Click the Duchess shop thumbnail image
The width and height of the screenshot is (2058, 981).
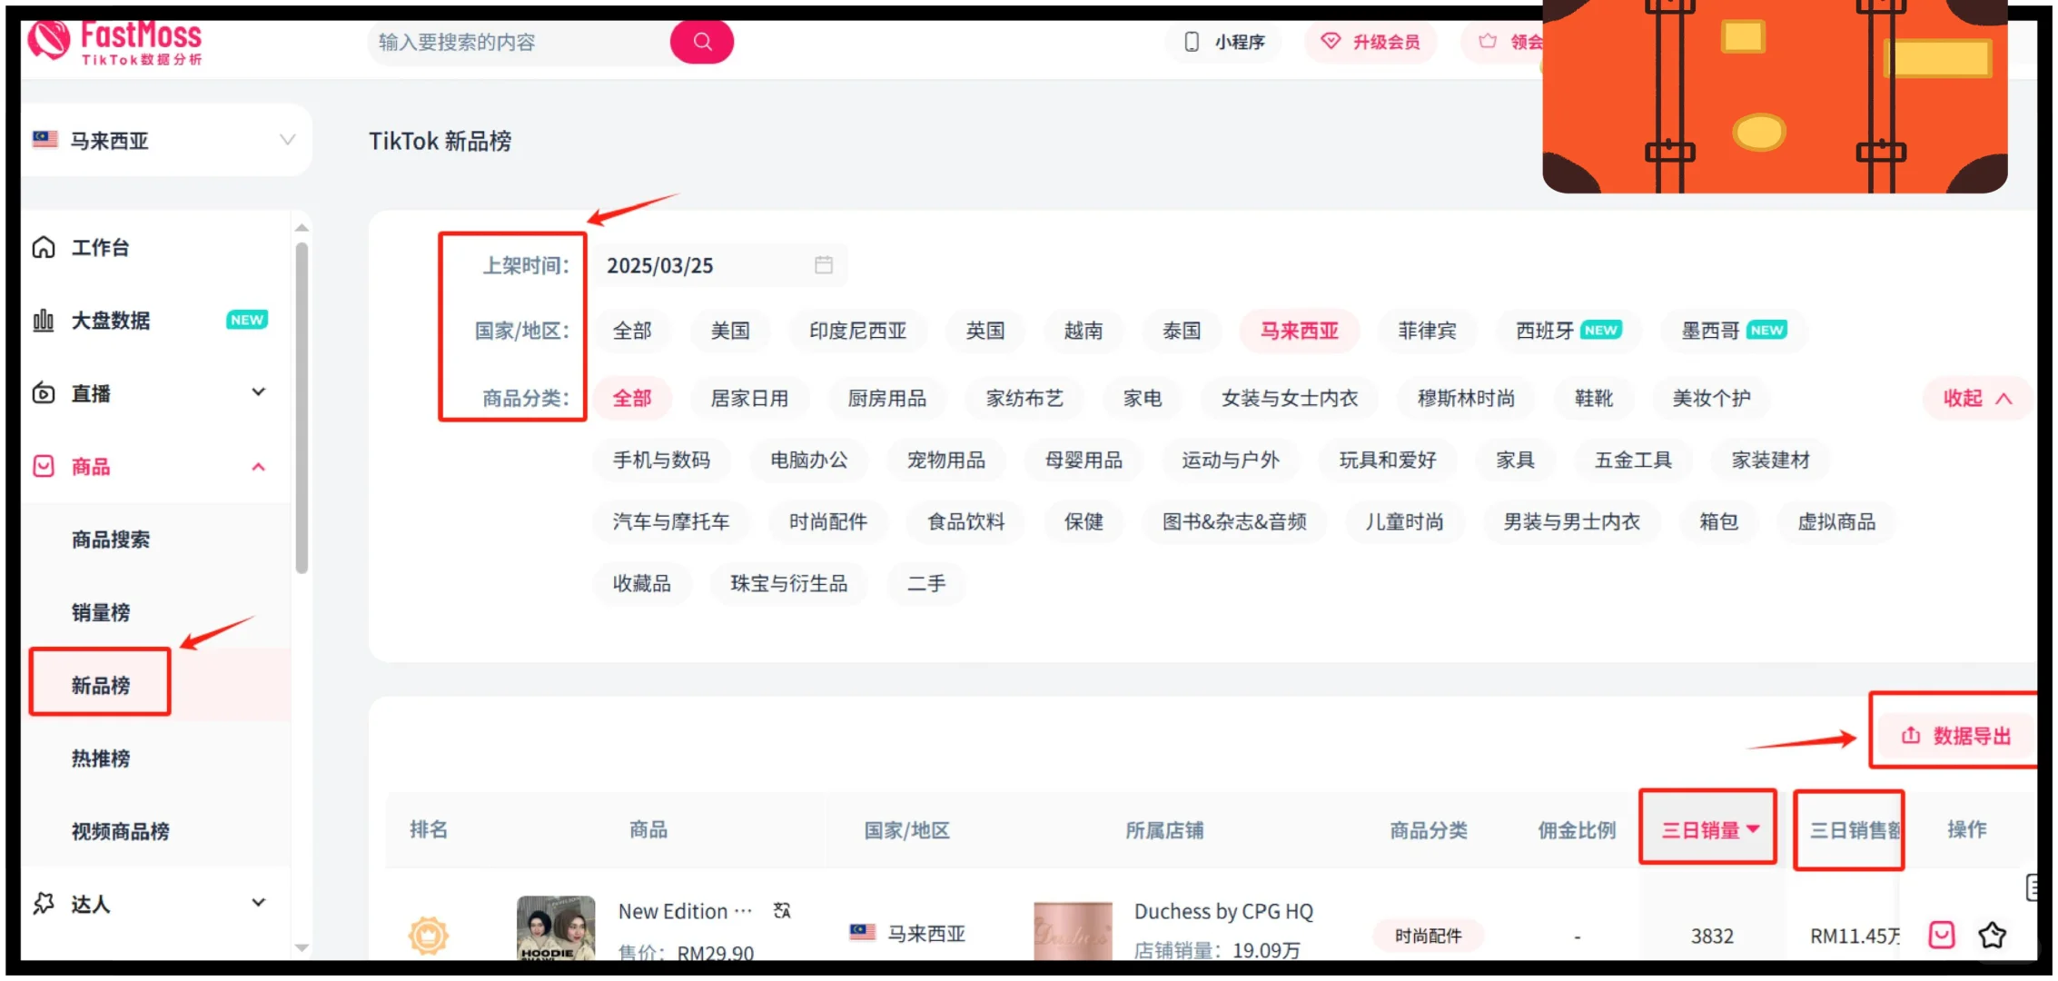[x=1073, y=930]
